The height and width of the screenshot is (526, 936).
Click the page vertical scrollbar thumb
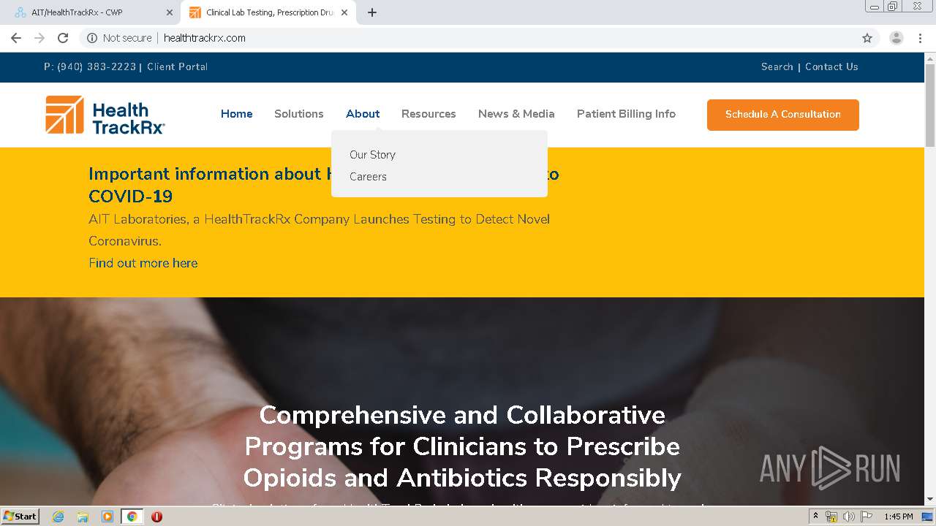click(x=930, y=106)
